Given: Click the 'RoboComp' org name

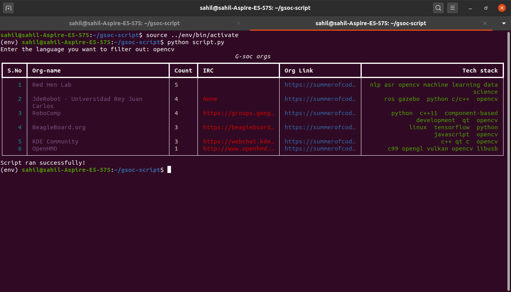Looking at the screenshot, I should (47, 113).
